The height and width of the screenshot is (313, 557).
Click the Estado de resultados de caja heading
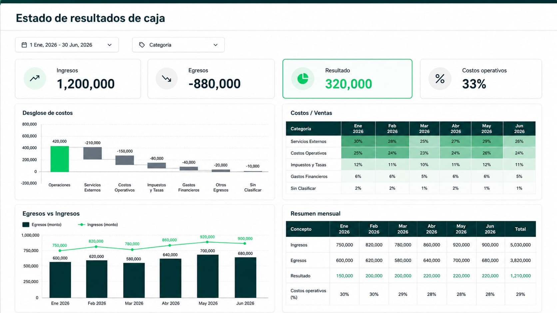[90, 18]
